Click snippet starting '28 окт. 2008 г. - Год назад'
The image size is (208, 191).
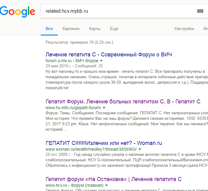point(127,160)
